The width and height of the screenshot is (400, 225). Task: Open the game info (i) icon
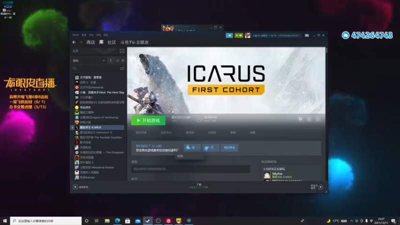tap(309, 119)
